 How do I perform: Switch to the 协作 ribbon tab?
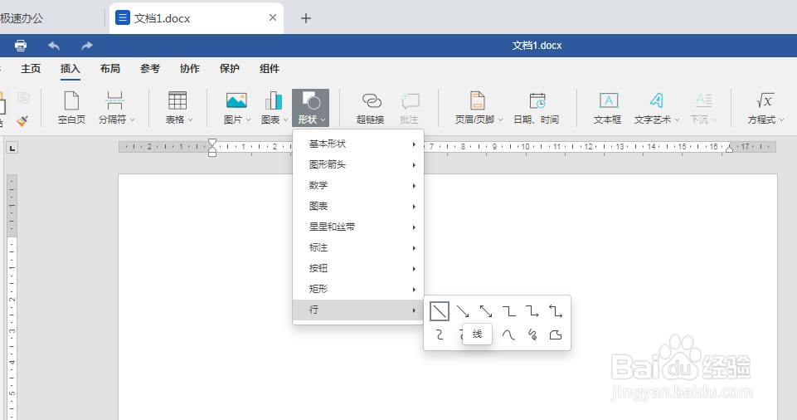[190, 69]
